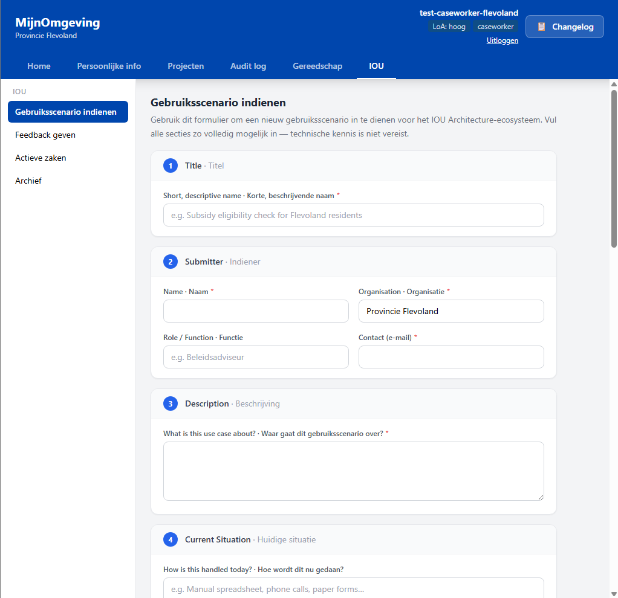Viewport: 618px width, 598px height.
Task: Open the Persoonlijke info tab
Action: [109, 66]
